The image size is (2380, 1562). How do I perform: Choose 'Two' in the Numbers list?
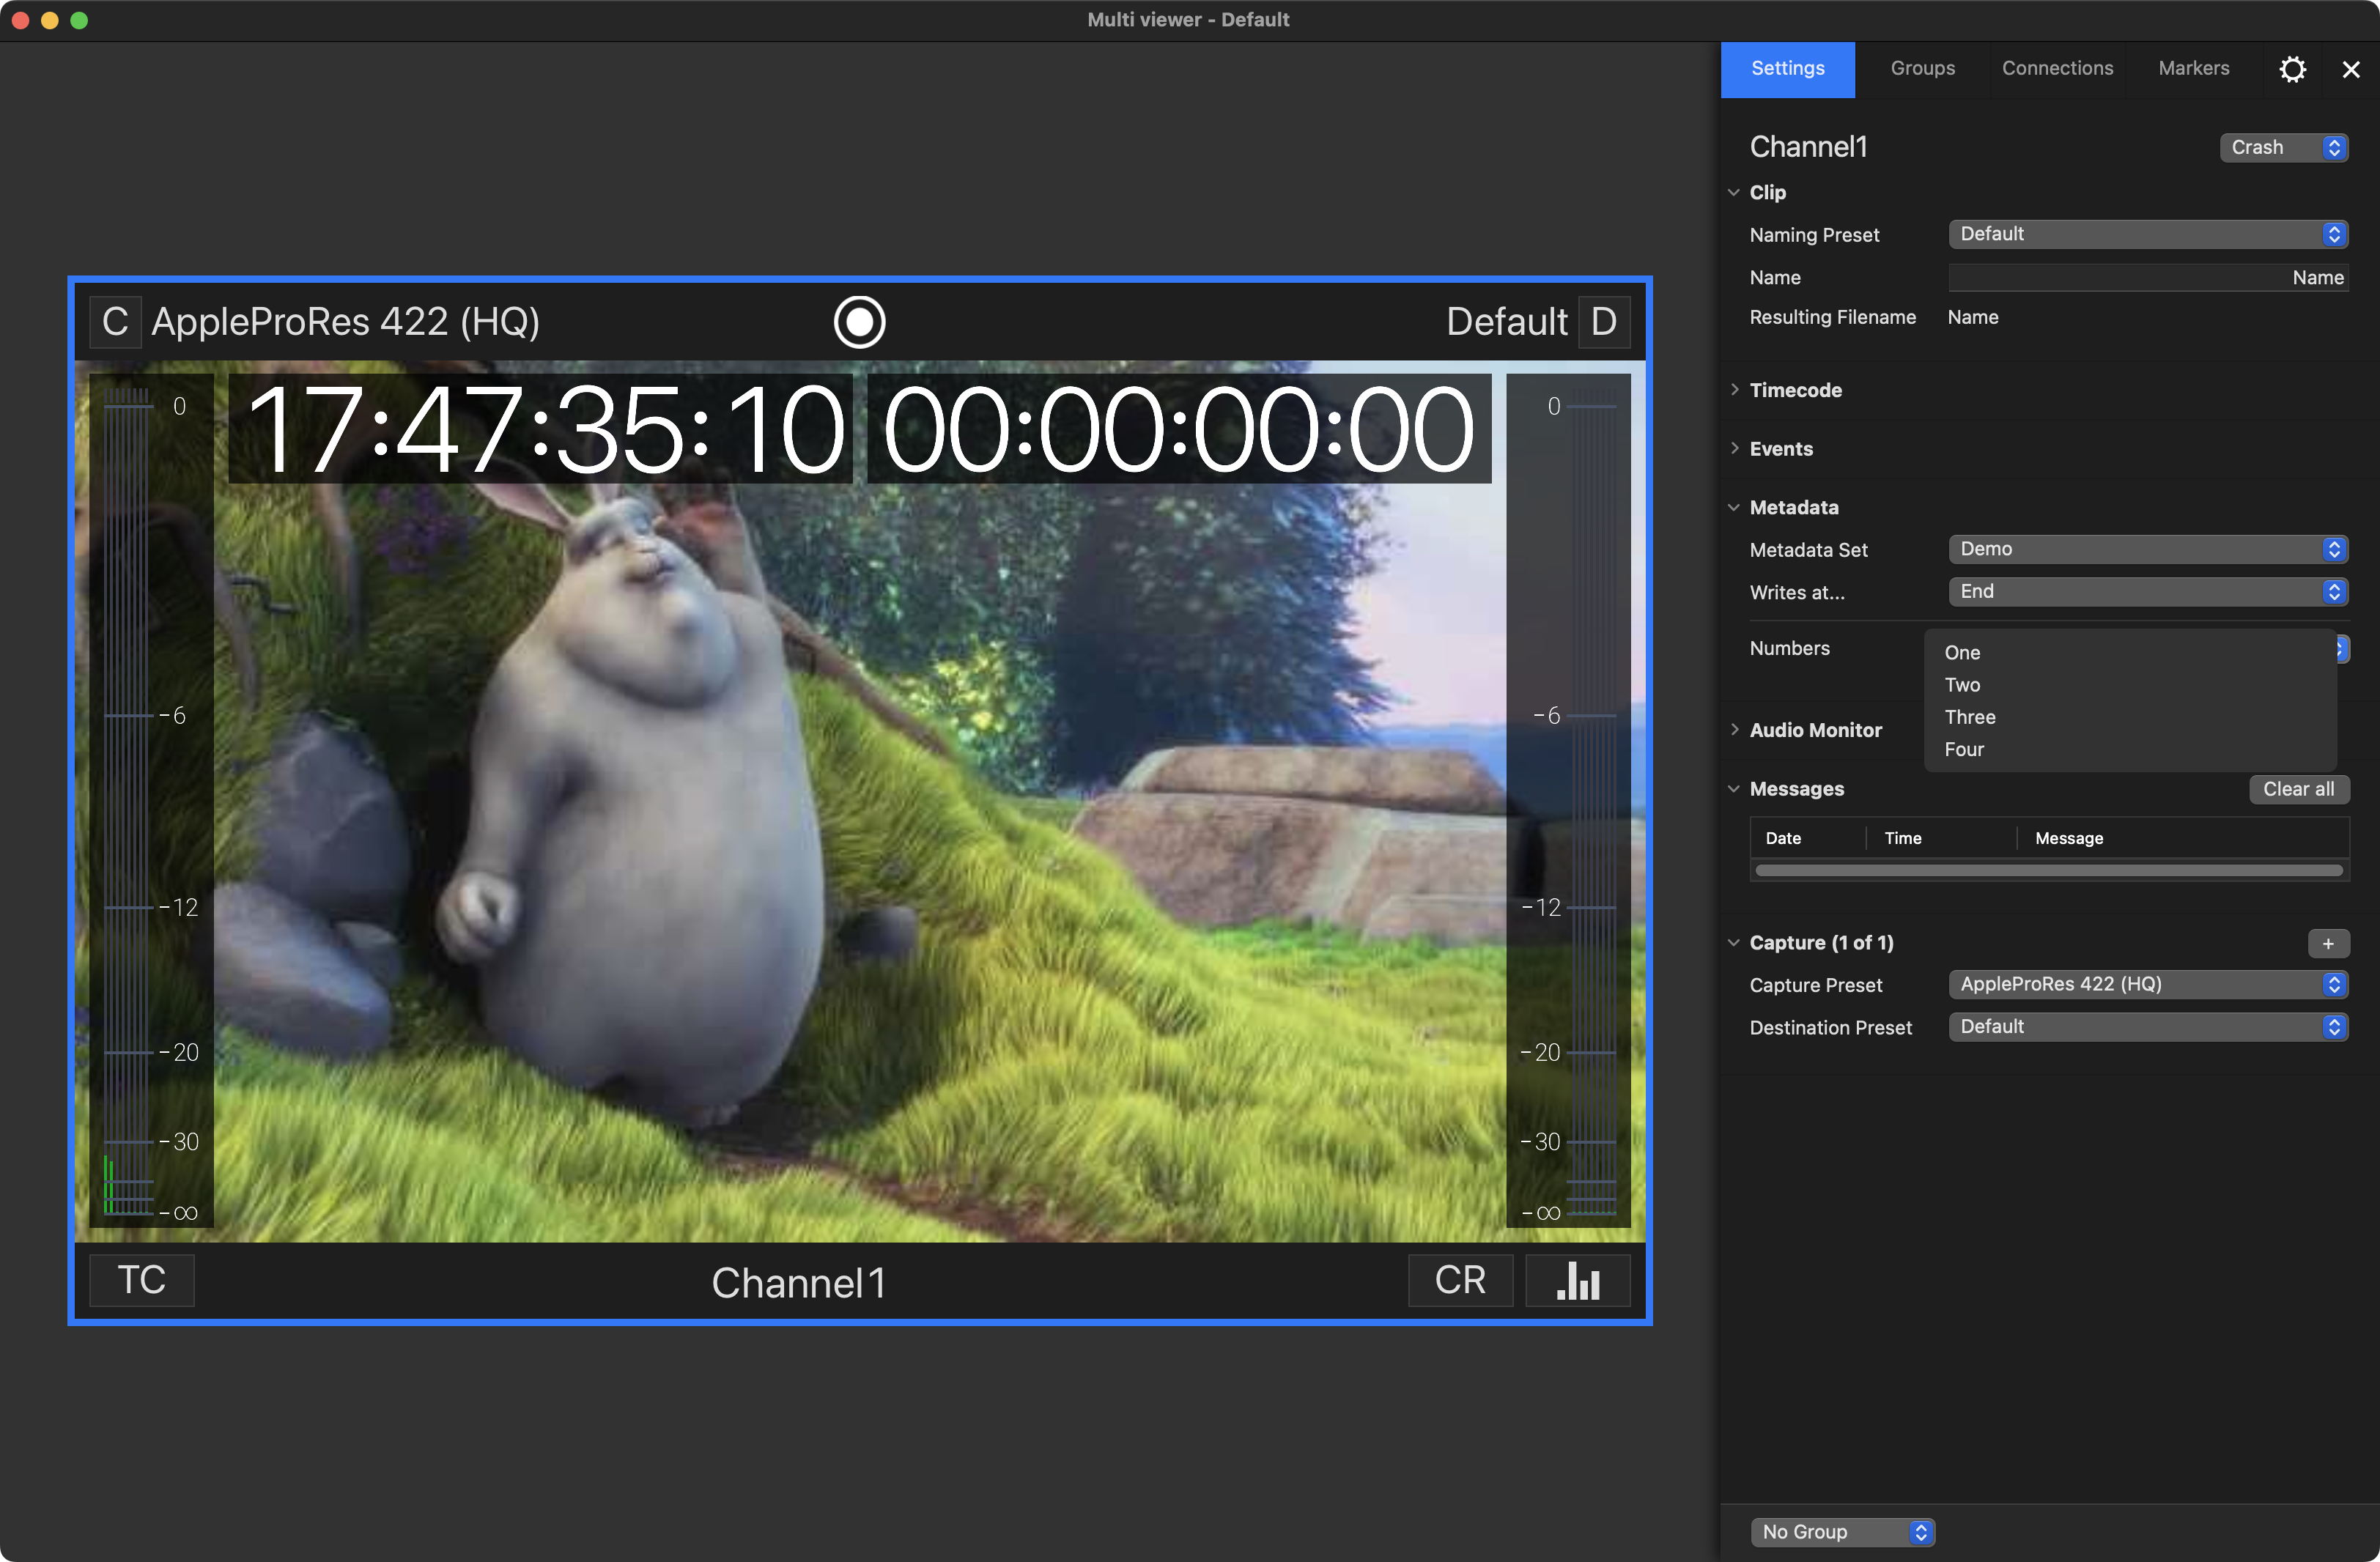(x=2130, y=685)
